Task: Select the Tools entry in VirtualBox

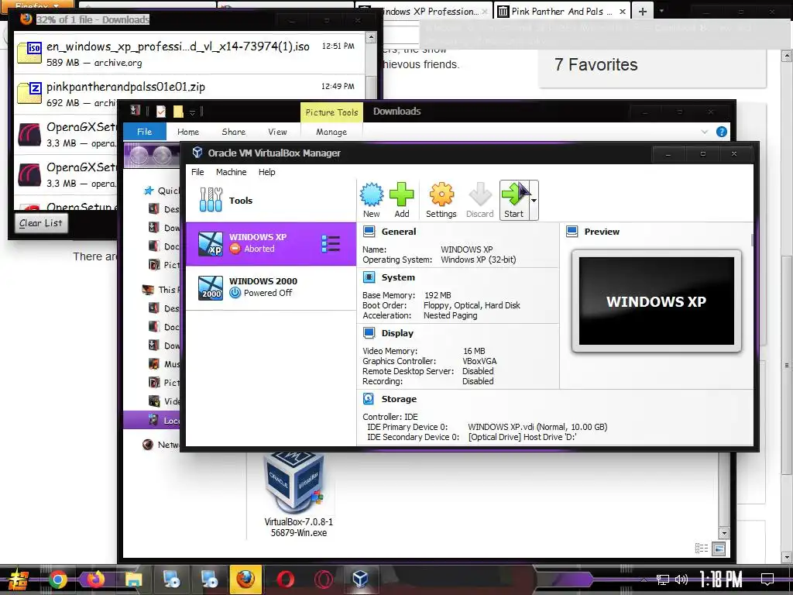Action: tap(271, 201)
